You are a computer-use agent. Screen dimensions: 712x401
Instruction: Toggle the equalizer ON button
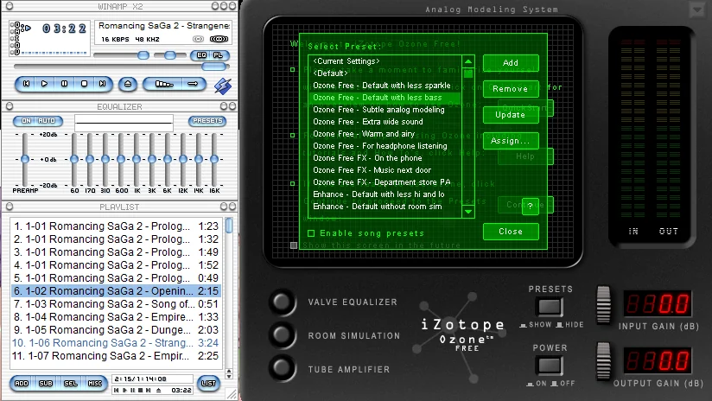(25, 121)
